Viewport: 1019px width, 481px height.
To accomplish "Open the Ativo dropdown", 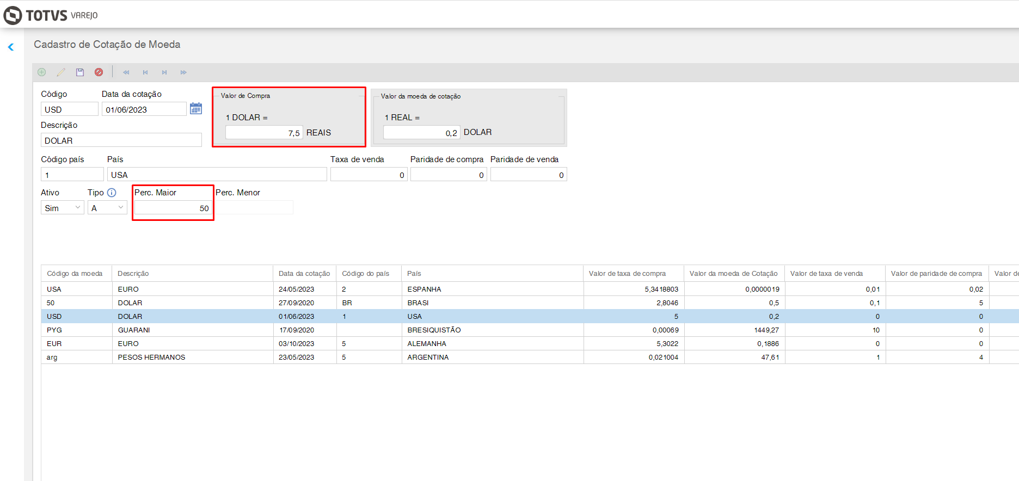I will [x=63, y=208].
